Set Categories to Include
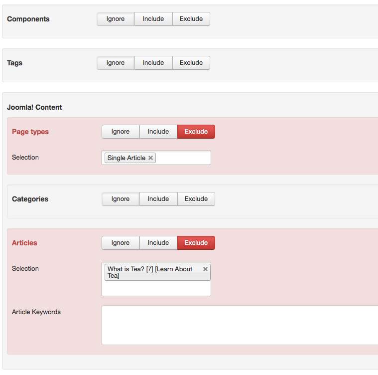The width and height of the screenshot is (378, 375). [x=158, y=199]
